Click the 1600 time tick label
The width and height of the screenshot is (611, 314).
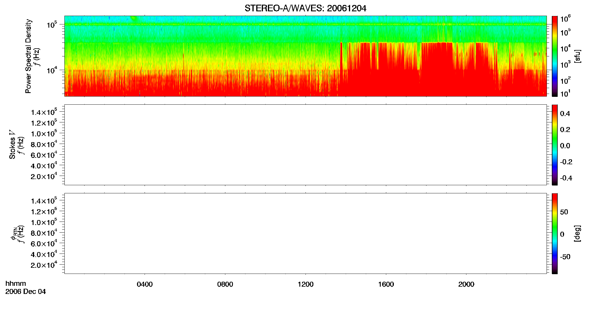coord(386,284)
